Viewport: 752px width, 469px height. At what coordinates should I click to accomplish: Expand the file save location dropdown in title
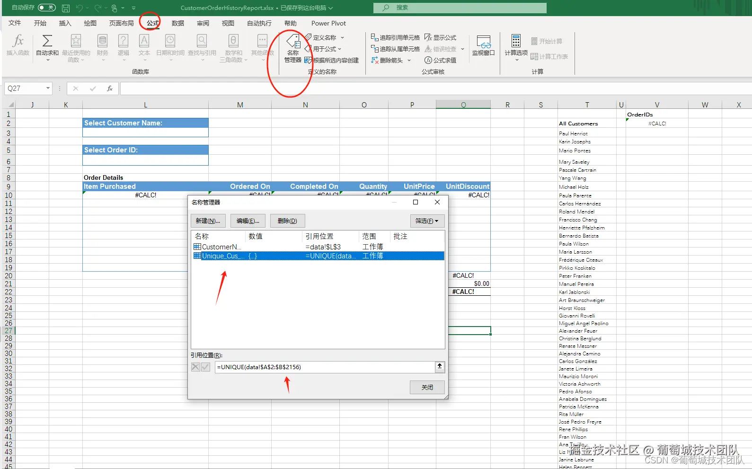[331, 8]
